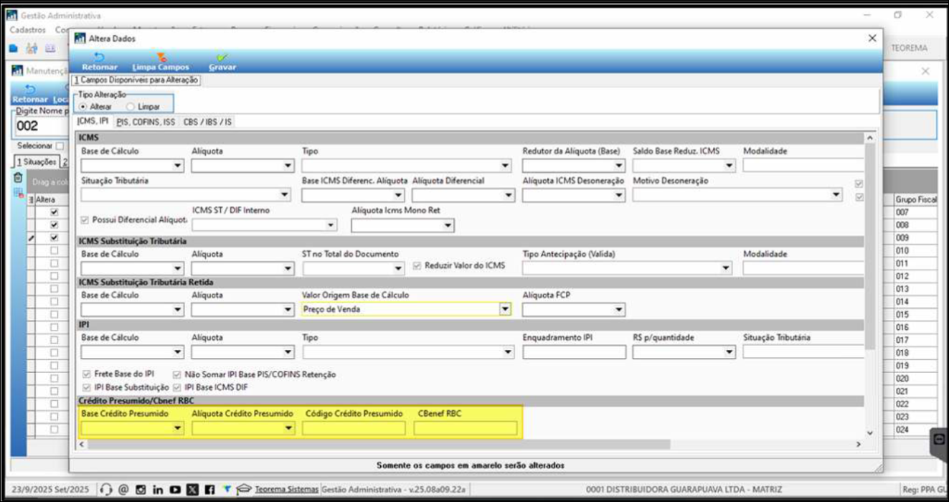Toggle the Frete Base do IPI checkbox
The width and height of the screenshot is (949, 502).
tap(87, 374)
